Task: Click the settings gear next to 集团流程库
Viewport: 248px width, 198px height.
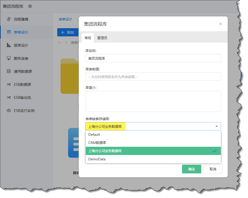Action: tap(30, 6)
